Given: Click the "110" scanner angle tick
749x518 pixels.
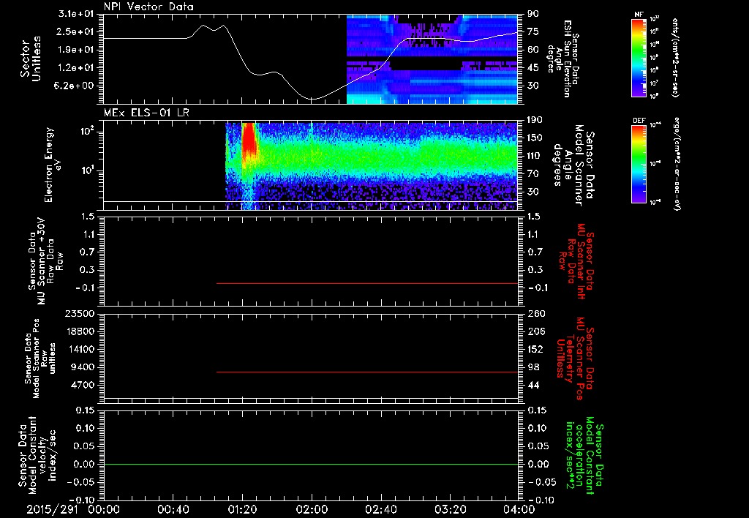Looking at the screenshot, I should (535, 156).
